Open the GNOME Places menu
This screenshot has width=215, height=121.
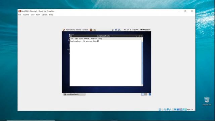click(79, 30)
